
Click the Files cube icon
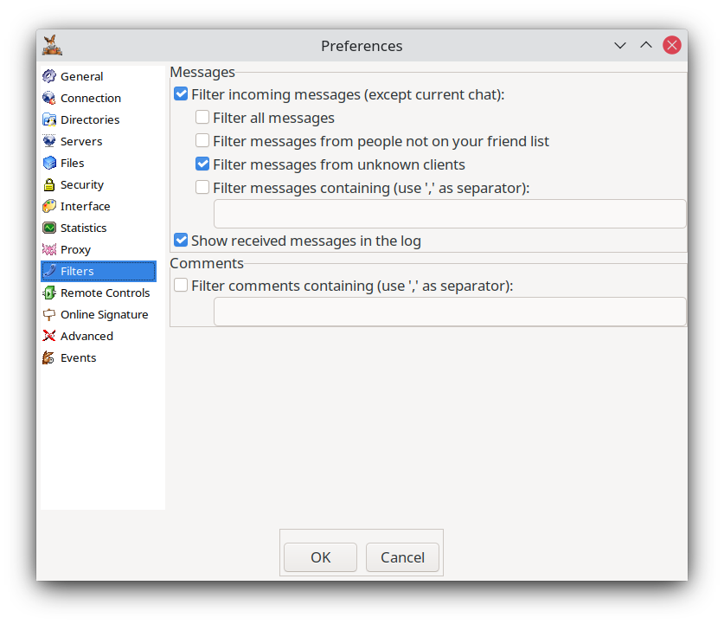coord(49,163)
